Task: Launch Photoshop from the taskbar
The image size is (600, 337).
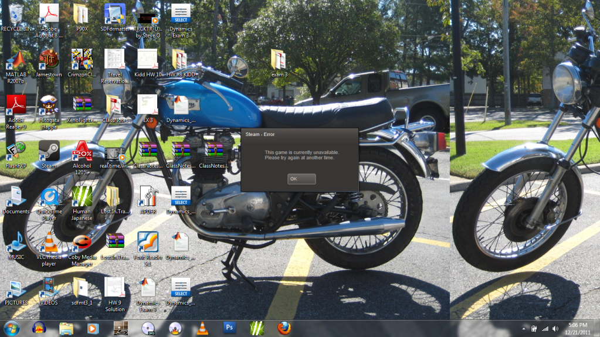Action: coord(229,328)
